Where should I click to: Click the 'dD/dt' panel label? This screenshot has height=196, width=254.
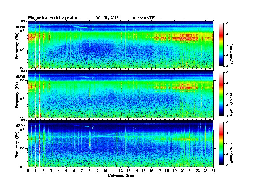21,76
